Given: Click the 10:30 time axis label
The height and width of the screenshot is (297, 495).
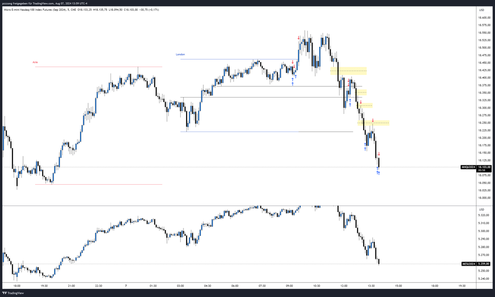Looking at the screenshot, I should tap(317, 285).
